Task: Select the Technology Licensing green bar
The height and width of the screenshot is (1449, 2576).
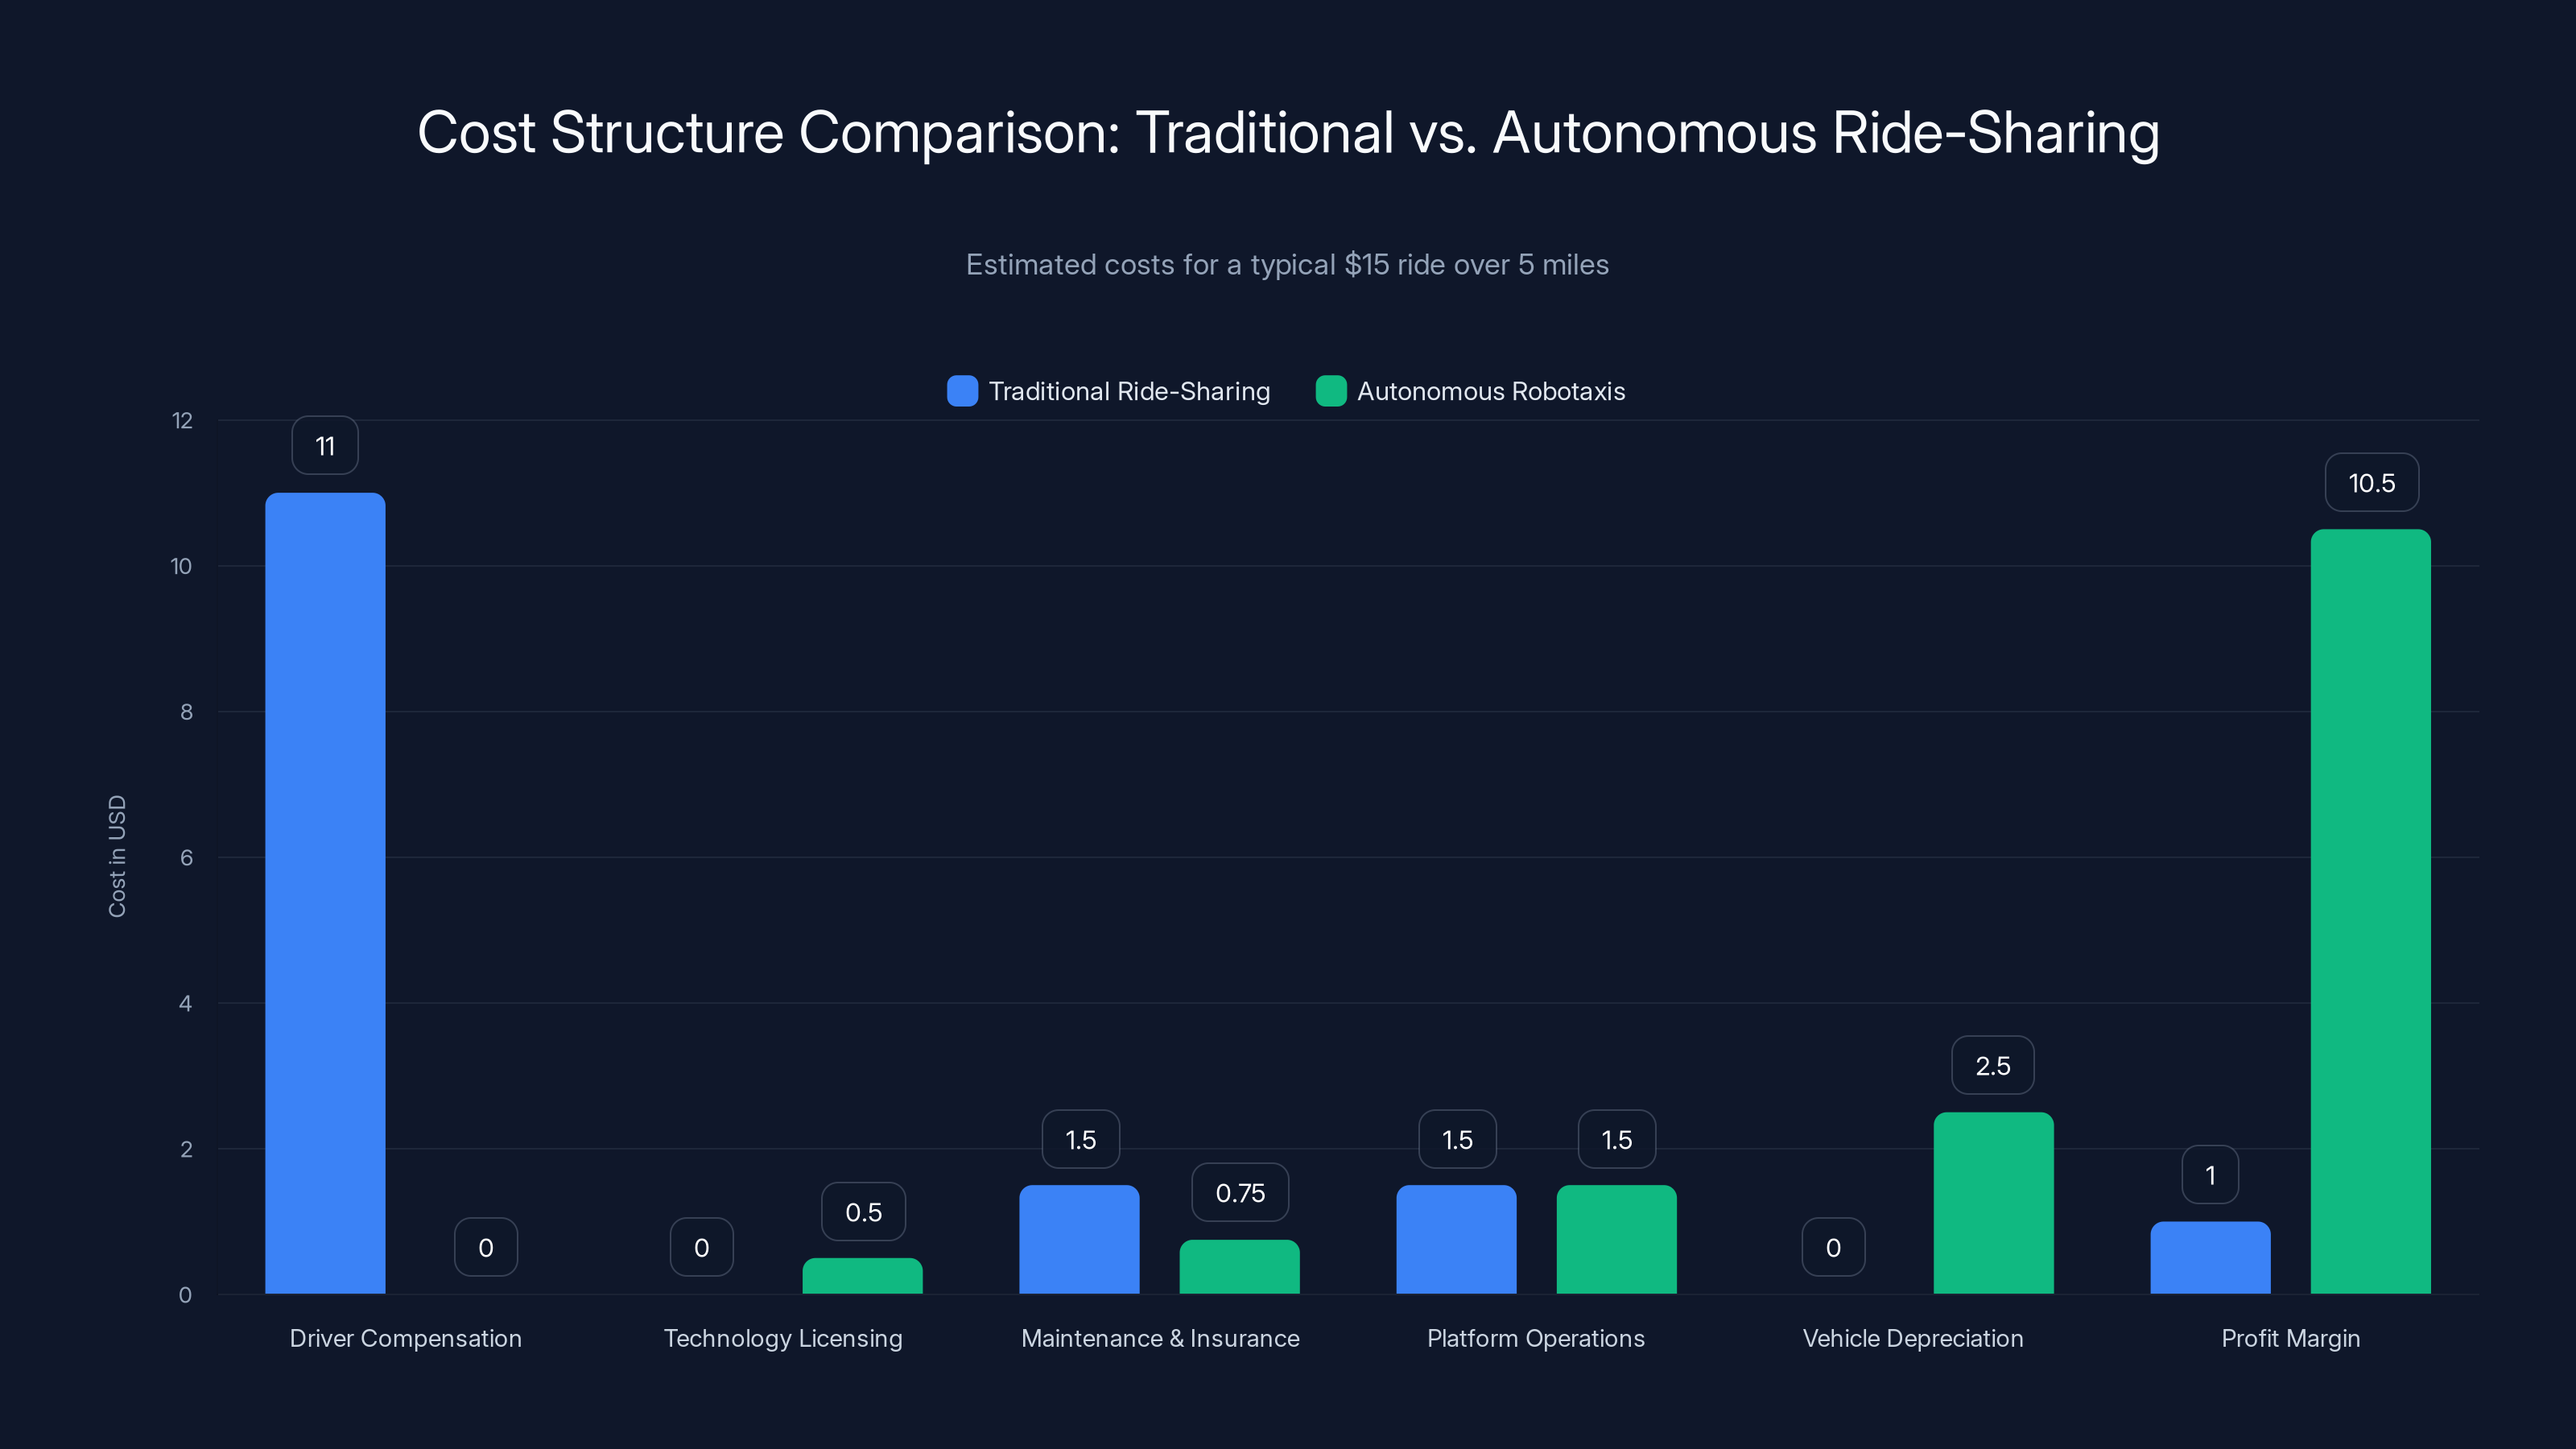Action: point(862,1275)
